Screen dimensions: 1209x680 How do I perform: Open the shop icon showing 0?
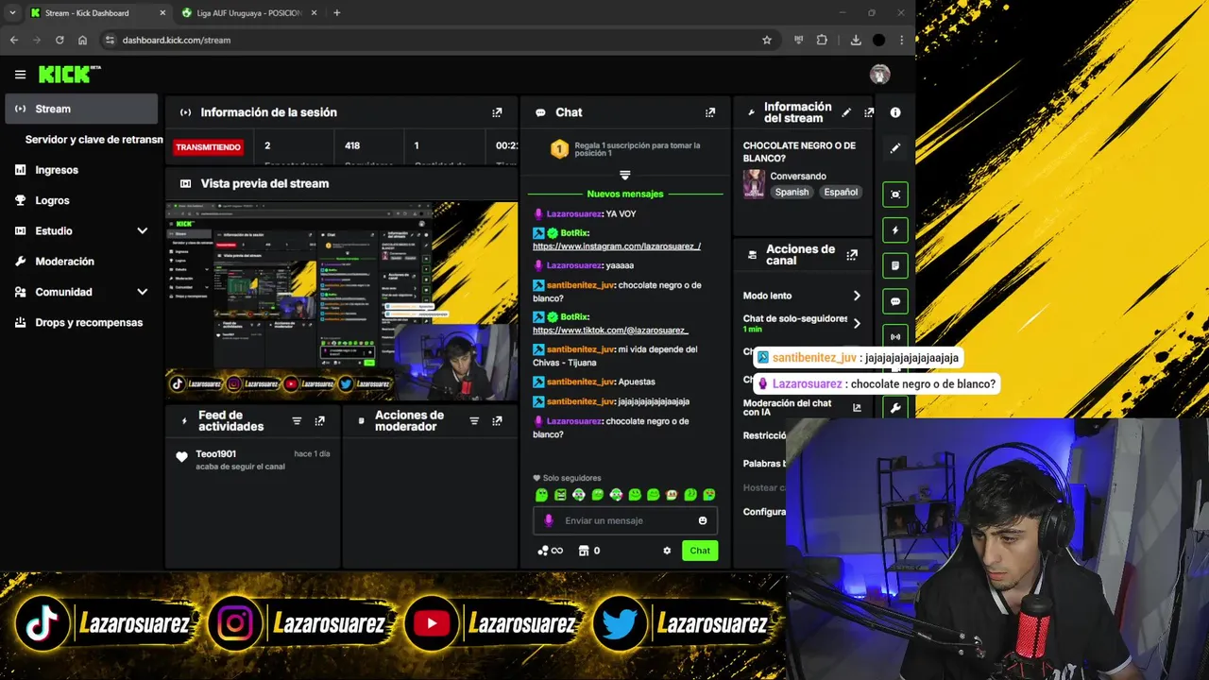(x=589, y=551)
